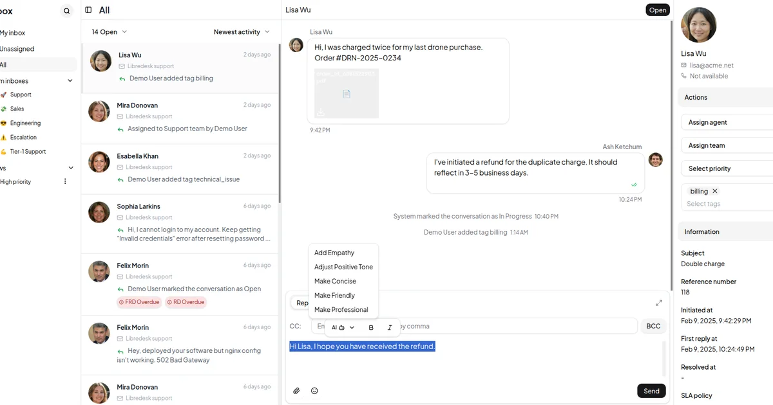Image resolution: width=773 pixels, height=405 pixels.
Task: Click the phone icon next to Not available
Action: 684,76
